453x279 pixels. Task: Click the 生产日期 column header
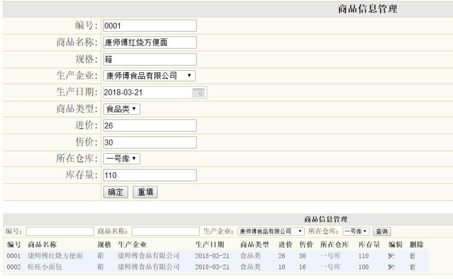(x=210, y=245)
